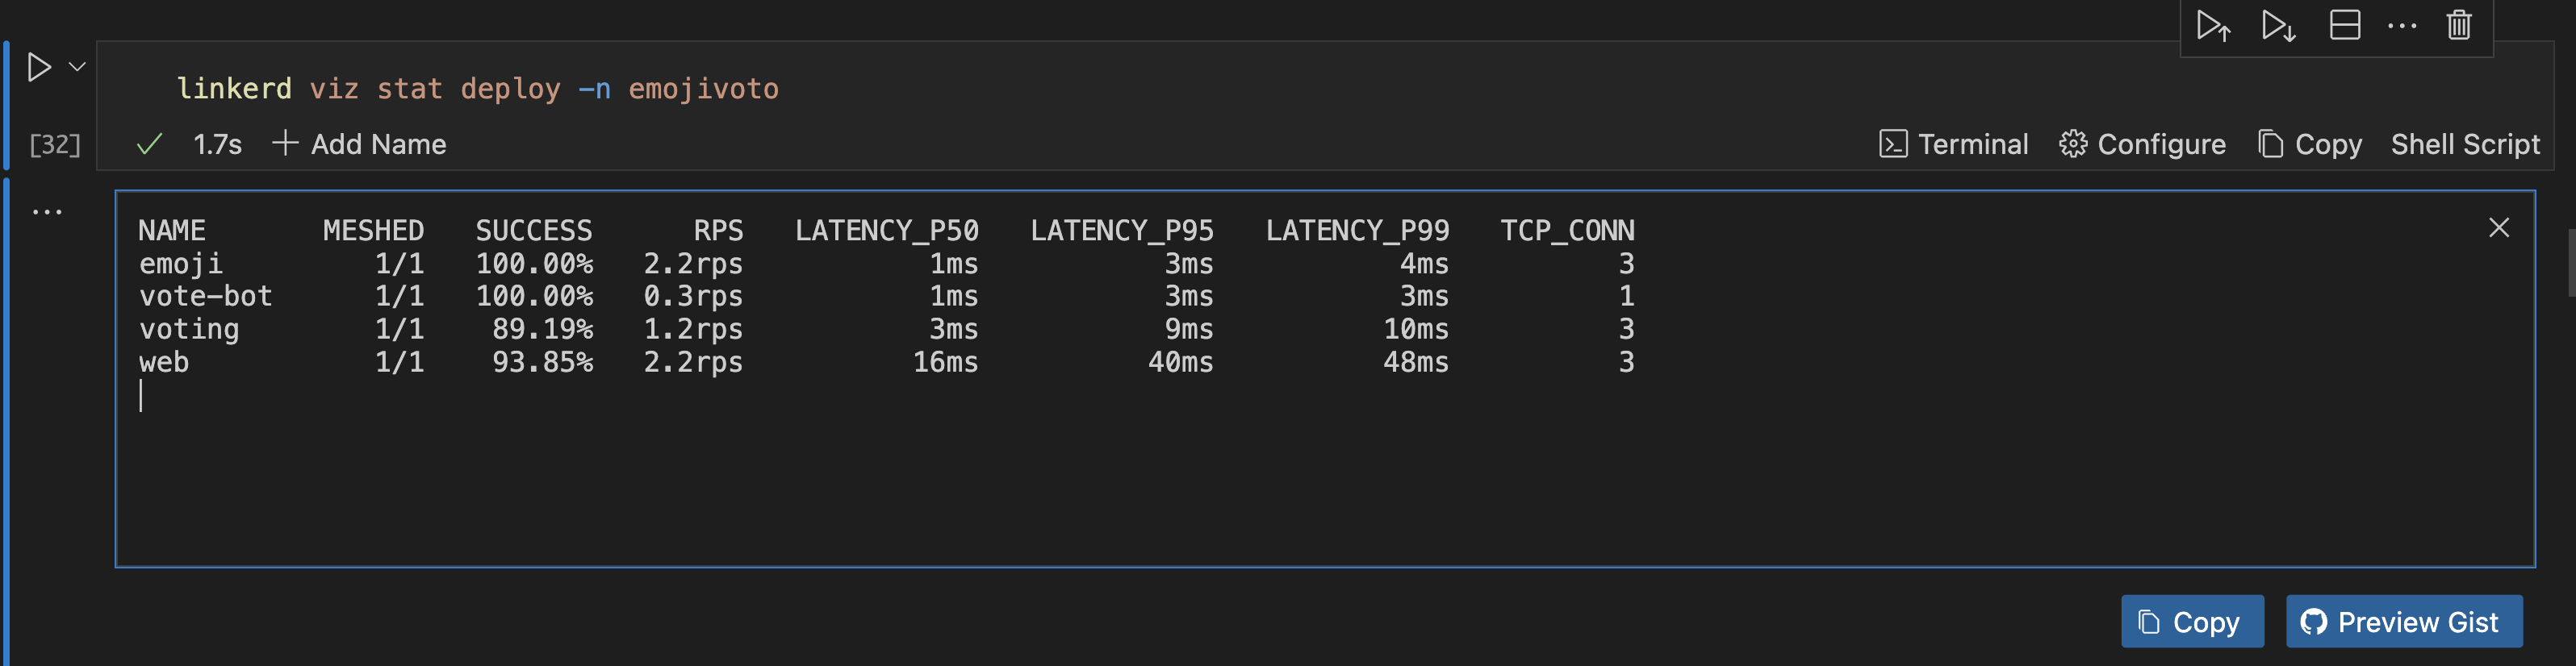2576x666 pixels.
Task: Change the Shell Script language mode
Action: (2465, 145)
